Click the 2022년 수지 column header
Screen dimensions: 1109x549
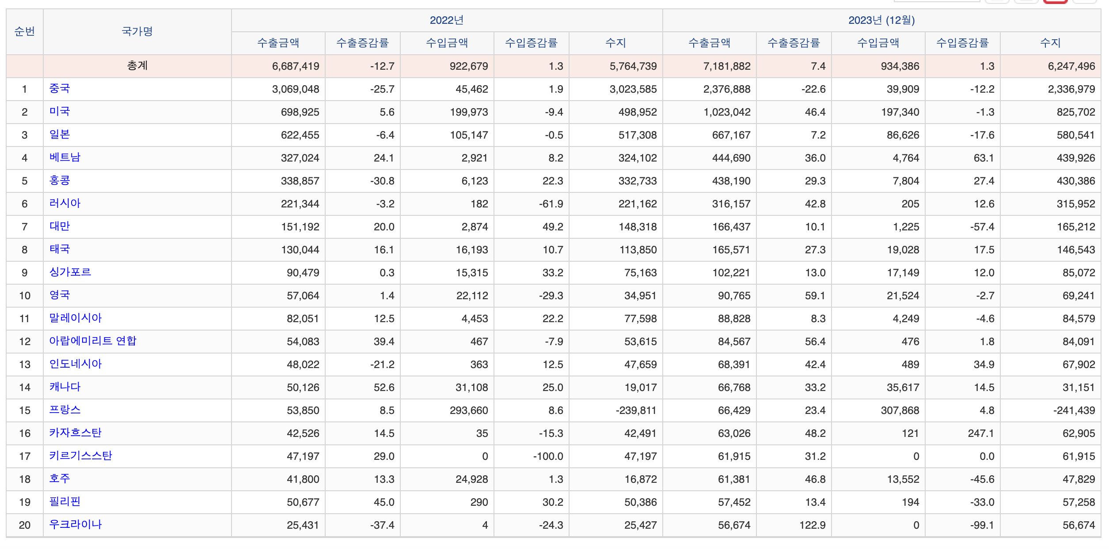616,43
